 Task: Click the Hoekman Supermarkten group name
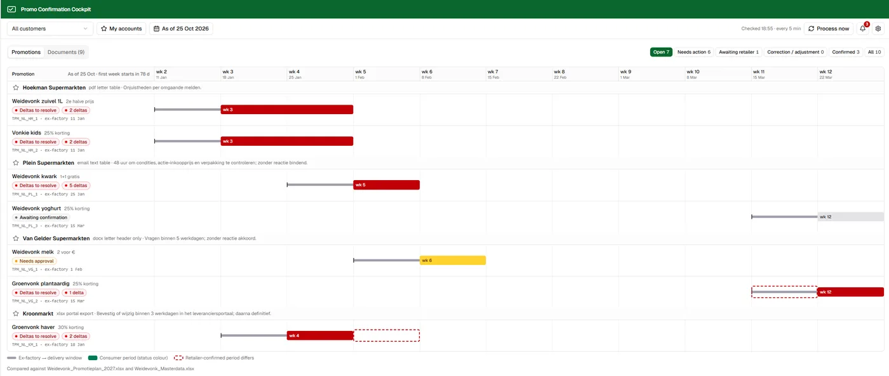point(54,88)
